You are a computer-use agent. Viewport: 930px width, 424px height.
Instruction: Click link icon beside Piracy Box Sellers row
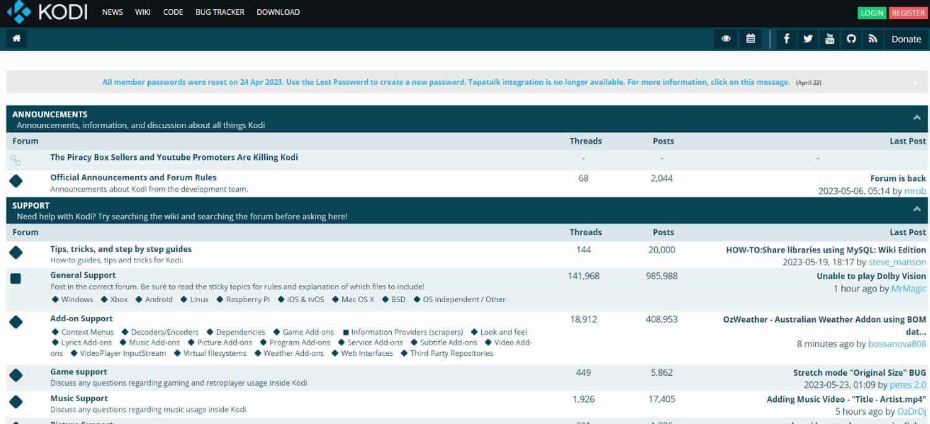(16, 160)
